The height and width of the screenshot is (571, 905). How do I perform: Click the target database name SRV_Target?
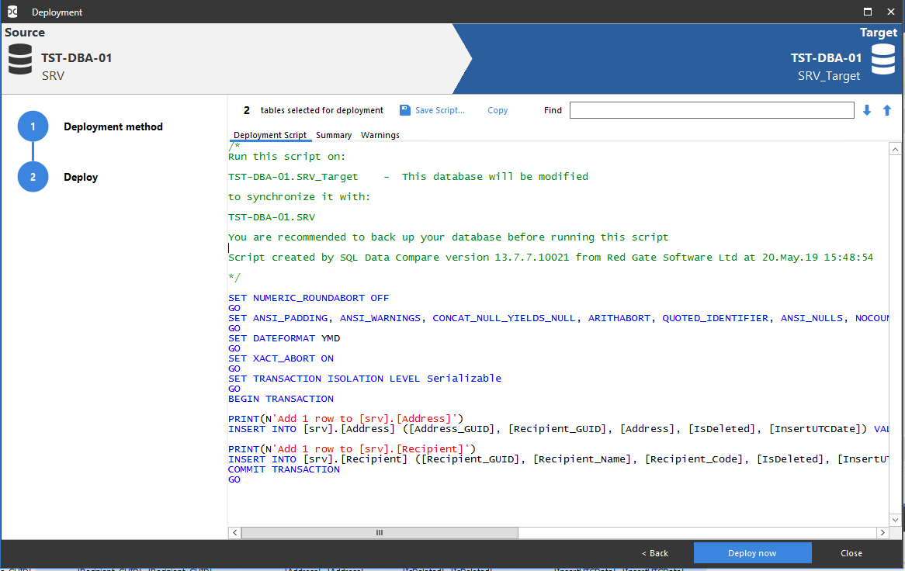(x=829, y=76)
